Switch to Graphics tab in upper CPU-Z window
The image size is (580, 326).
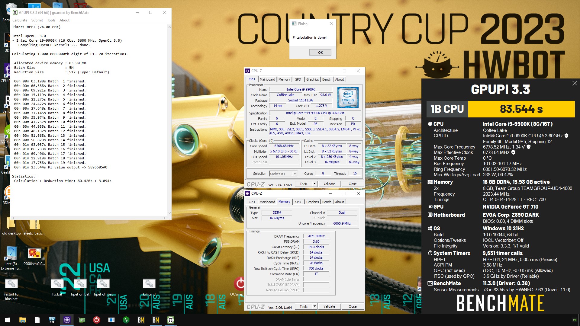click(312, 79)
